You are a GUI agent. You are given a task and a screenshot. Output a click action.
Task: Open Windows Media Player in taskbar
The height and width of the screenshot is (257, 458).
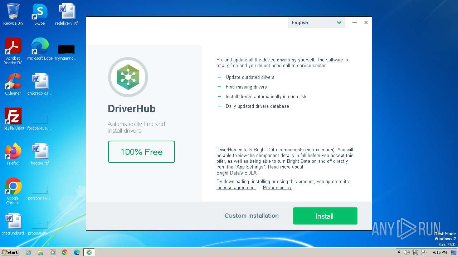point(53,252)
